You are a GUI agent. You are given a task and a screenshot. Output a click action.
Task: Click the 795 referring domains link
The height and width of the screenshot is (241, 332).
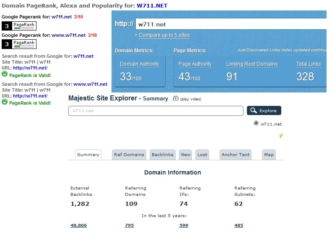pyautogui.click(x=129, y=226)
